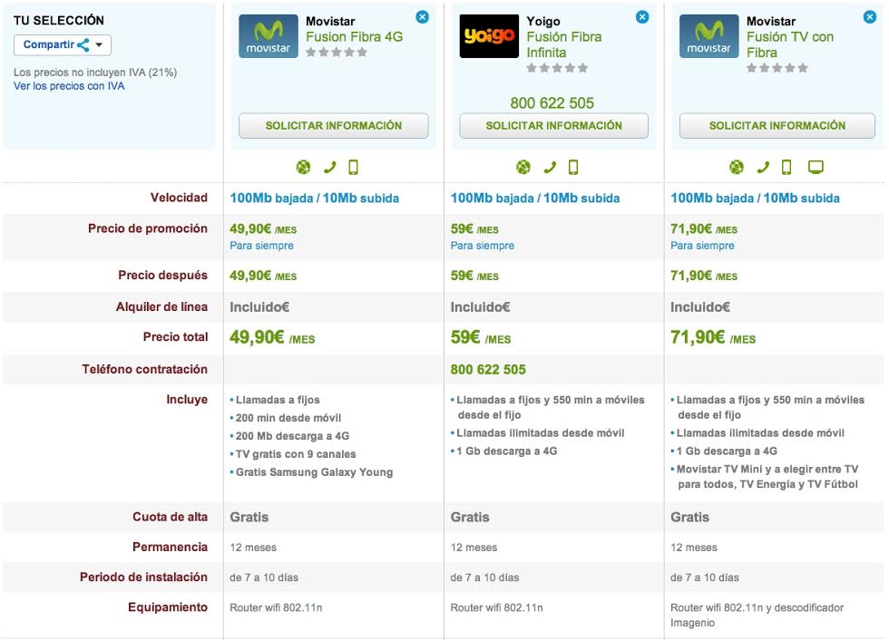The width and height of the screenshot is (889, 640).
Task: Click the 'Equipamiento' row label
Action: coord(168,607)
